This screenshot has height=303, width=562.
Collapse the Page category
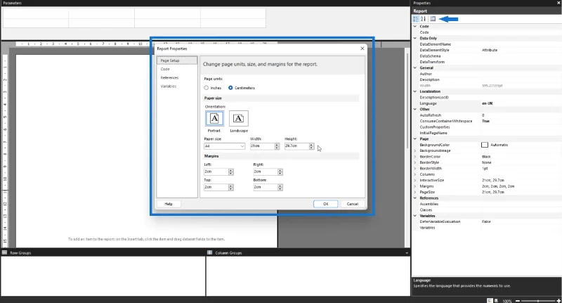coord(415,138)
